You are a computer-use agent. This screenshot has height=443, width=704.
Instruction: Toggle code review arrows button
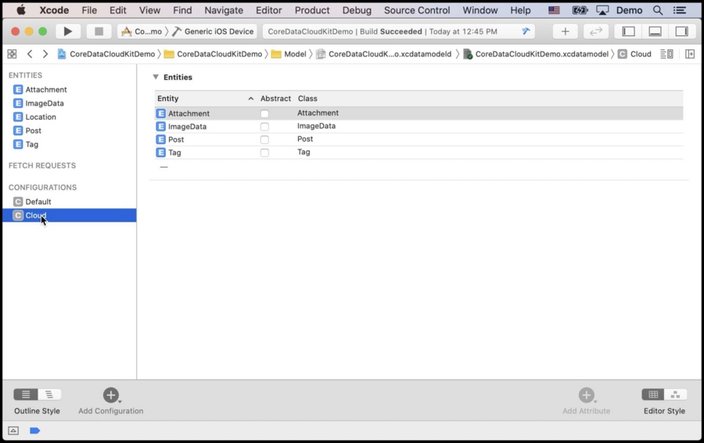point(596,31)
